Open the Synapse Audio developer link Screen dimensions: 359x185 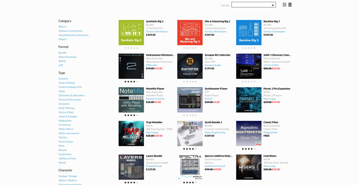[213, 65]
